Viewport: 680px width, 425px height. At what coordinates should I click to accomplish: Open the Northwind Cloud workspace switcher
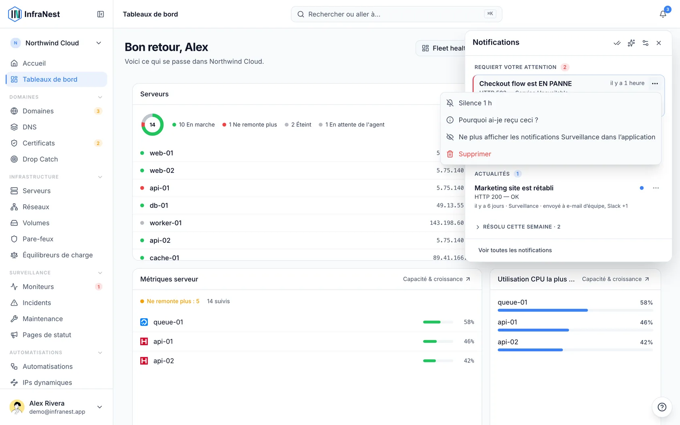(x=56, y=43)
